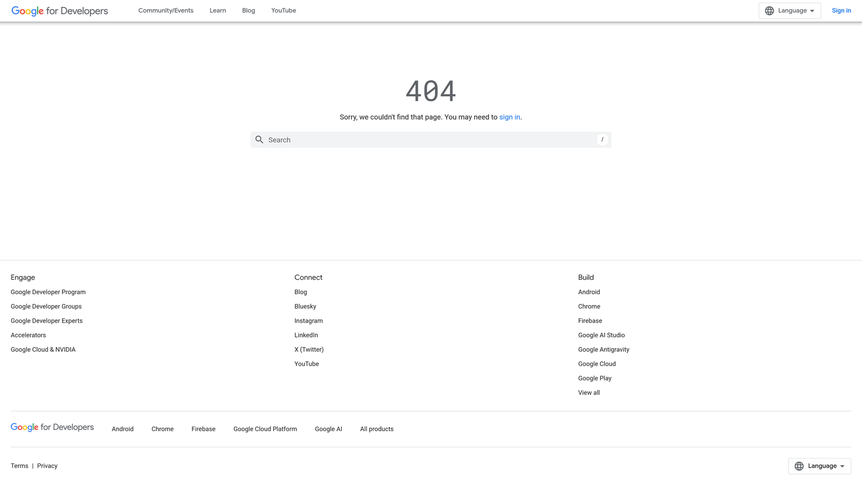Open Google Developer Groups link
Image resolution: width=862 pixels, height=485 pixels.
[46, 307]
